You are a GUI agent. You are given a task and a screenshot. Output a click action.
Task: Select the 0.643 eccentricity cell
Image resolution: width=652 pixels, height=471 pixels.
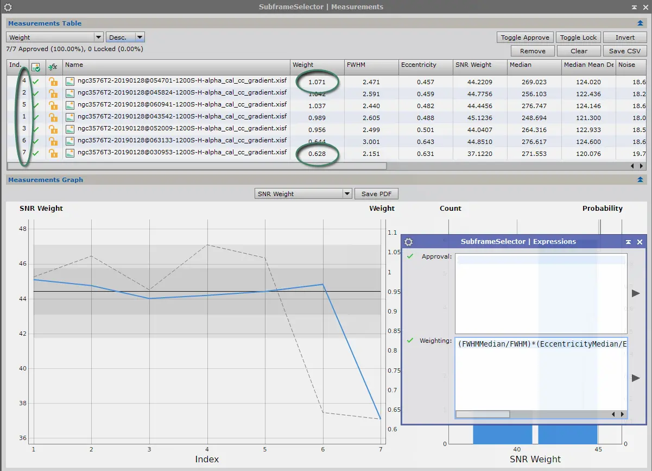point(426,141)
